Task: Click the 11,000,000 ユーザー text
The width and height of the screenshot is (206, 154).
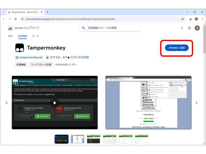Action: 66,65
